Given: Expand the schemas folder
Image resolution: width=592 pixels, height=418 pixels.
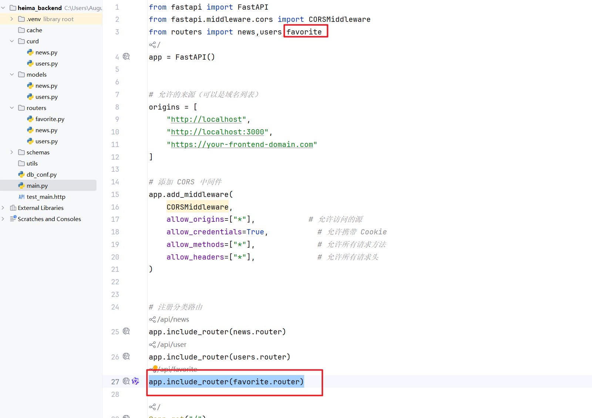Looking at the screenshot, I should [12, 152].
